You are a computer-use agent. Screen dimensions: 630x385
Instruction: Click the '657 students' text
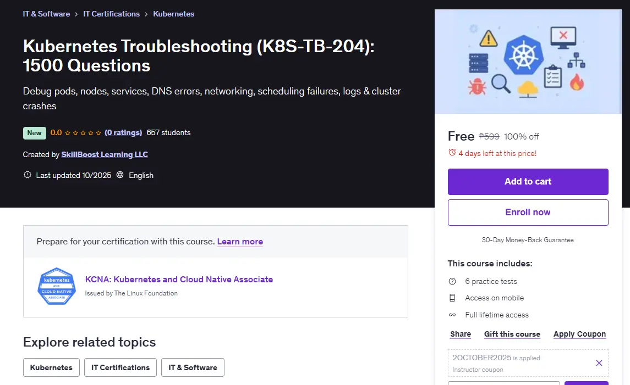click(x=168, y=133)
